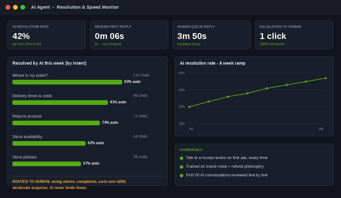The width and height of the screenshot is (341, 198).
Task: Click 'Talk to a human works on first ask' text
Action: (x=227, y=158)
